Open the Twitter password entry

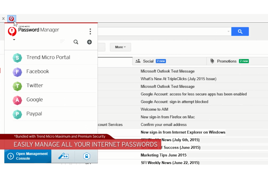pos(54,86)
